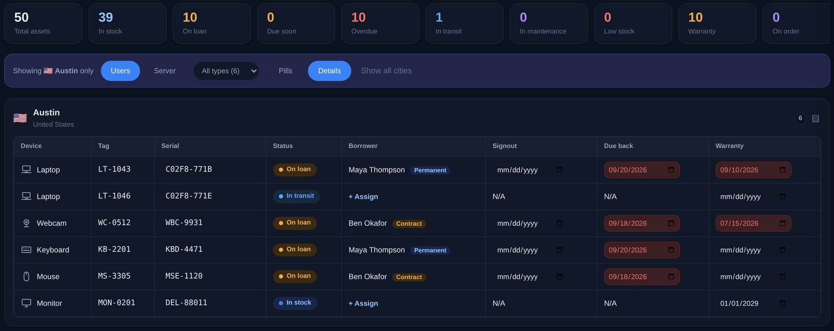Open calendar picker for LT-1043 due back
The width and height of the screenshot is (834, 331).
[x=671, y=170]
